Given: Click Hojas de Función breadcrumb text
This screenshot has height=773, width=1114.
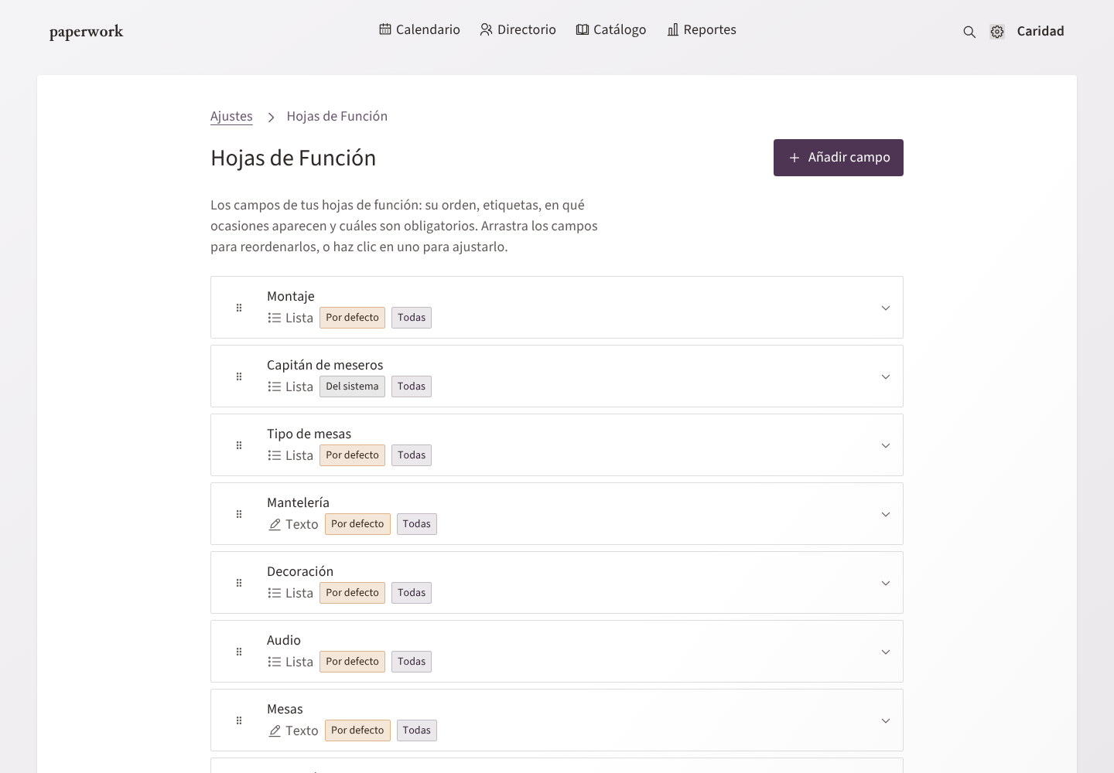Looking at the screenshot, I should (x=337, y=116).
